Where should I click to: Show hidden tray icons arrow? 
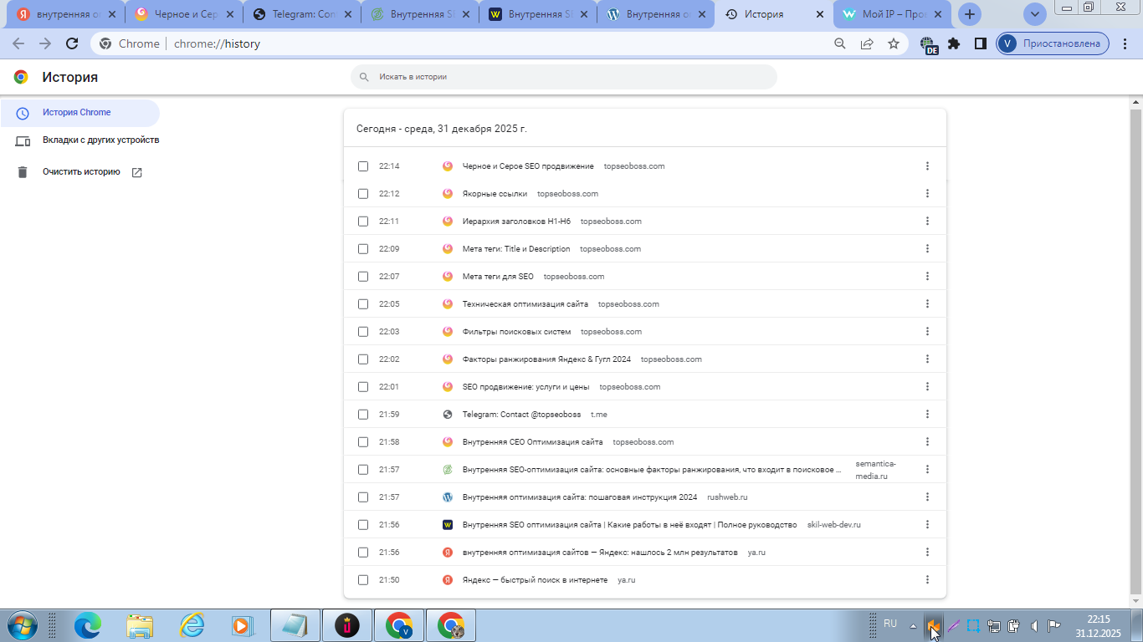(913, 625)
